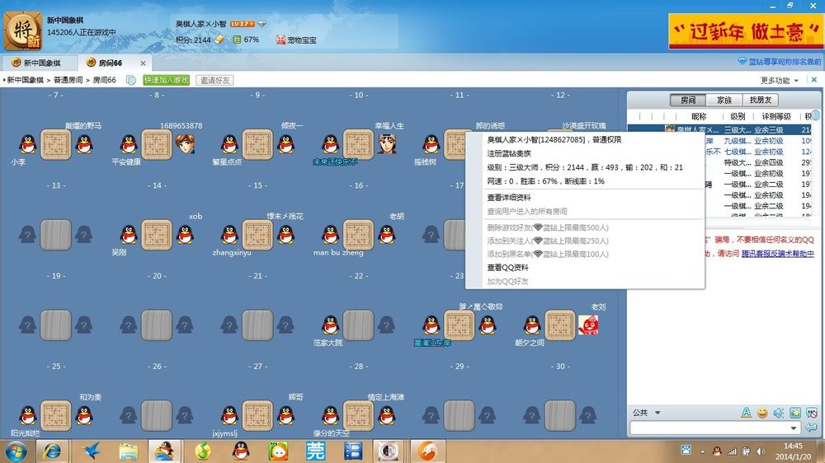Close the 房间66 tab

[x=143, y=63]
